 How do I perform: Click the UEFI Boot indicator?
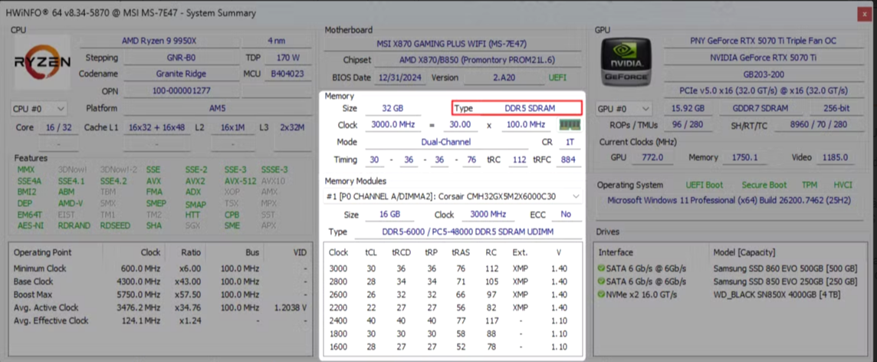pyautogui.click(x=705, y=185)
